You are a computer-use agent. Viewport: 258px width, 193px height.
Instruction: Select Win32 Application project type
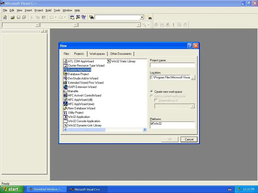77,117
